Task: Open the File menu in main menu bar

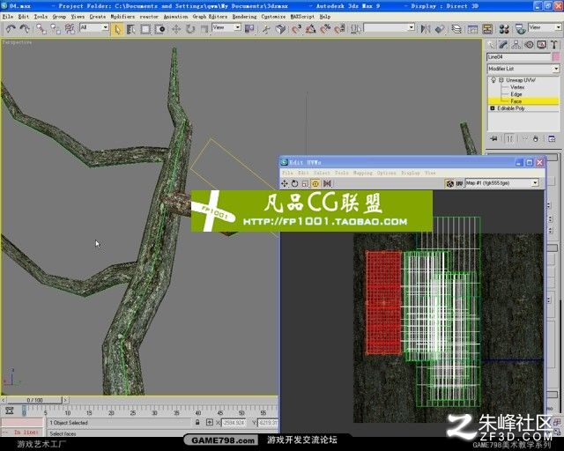Action: [x=8, y=17]
